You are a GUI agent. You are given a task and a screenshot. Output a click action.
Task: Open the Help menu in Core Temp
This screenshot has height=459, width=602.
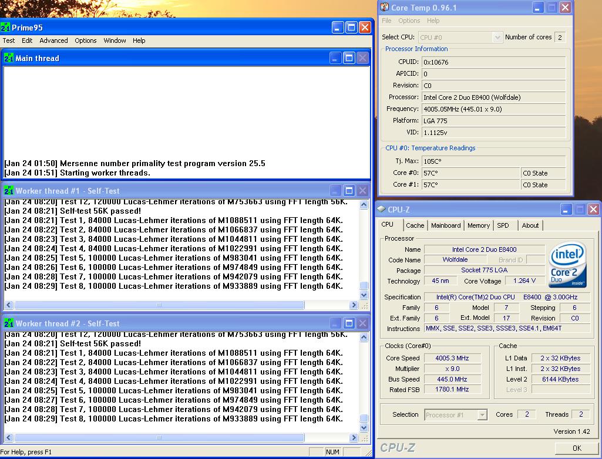click(433, 21)
